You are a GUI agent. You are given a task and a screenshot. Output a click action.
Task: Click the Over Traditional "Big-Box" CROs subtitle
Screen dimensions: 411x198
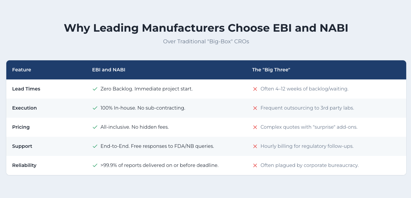tap(206, 42)
